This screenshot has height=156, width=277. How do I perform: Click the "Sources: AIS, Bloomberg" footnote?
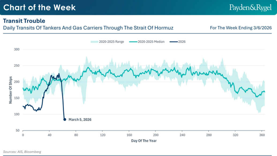pyautogui.click(x=22, y=152)
